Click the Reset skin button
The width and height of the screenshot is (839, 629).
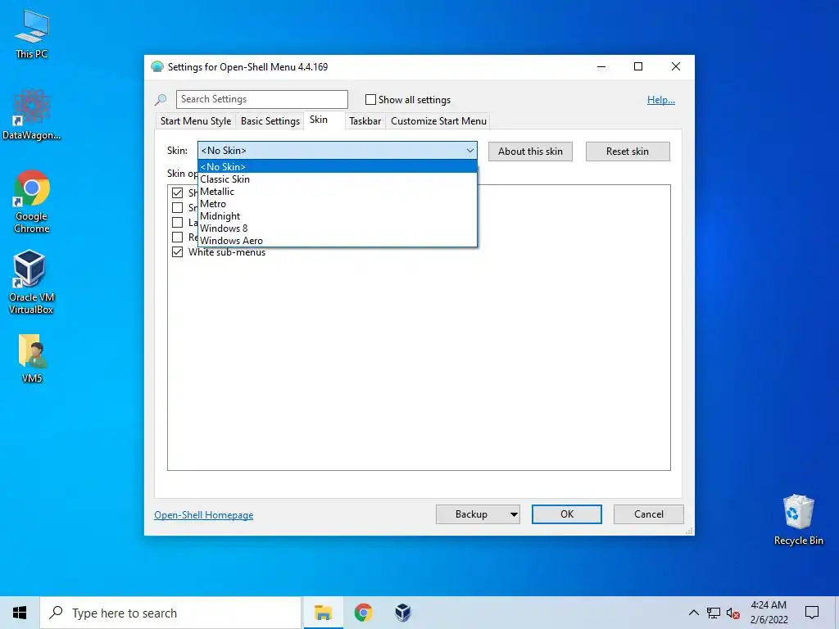point(628,152)
